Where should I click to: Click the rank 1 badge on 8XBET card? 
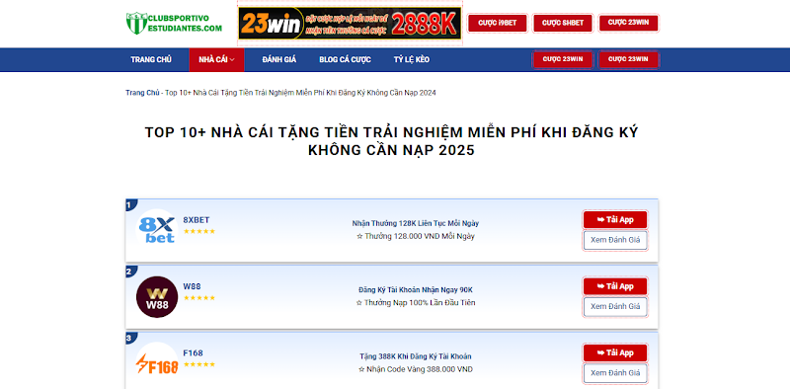[130, 204]
